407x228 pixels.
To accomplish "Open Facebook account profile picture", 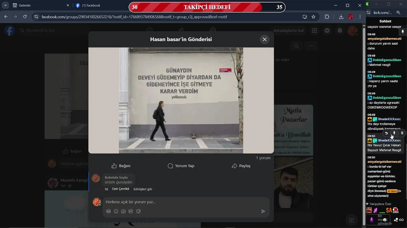I will (353, 30).
